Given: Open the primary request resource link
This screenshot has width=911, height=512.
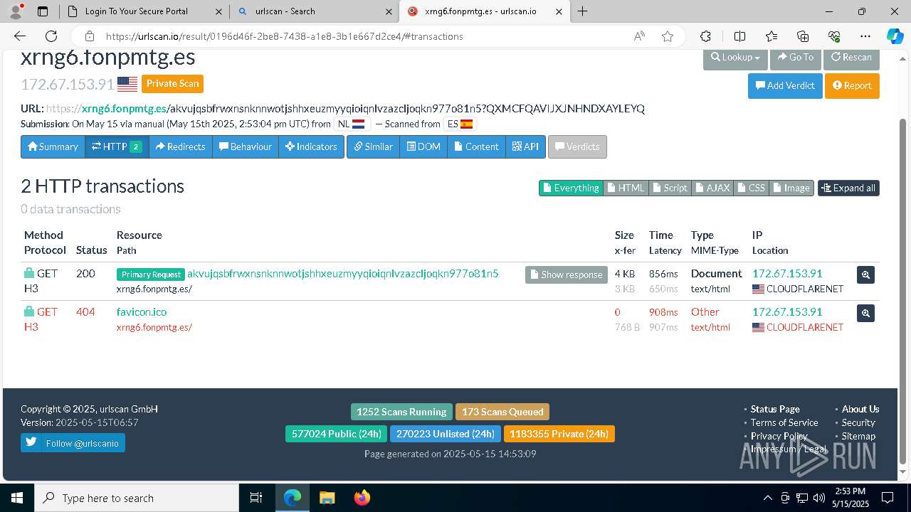Looking at the screenshot, I should [x=342, y=274].
